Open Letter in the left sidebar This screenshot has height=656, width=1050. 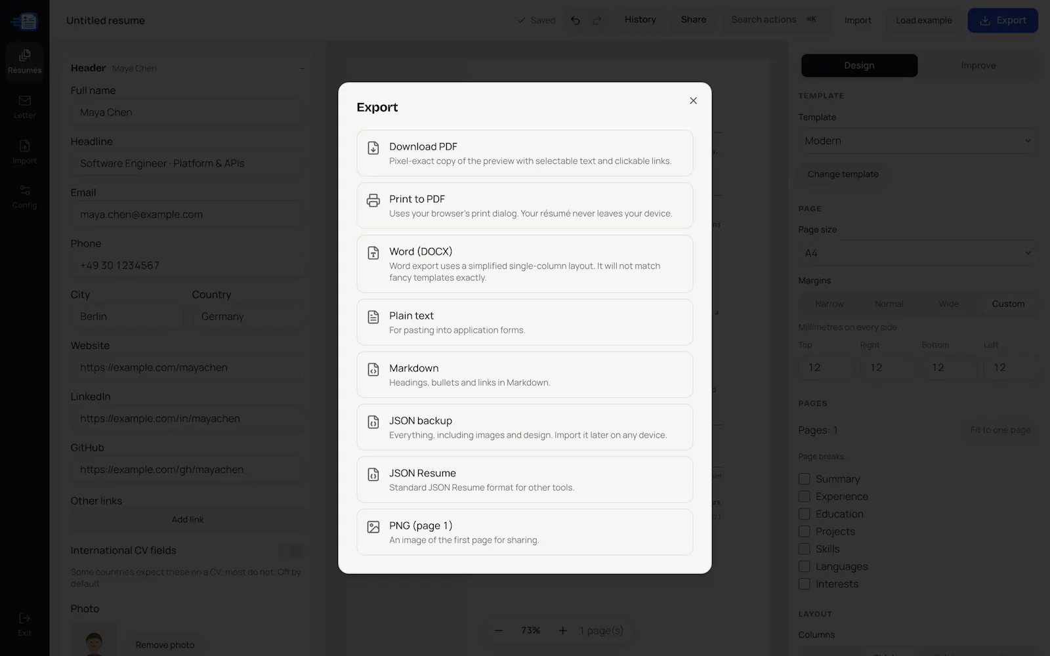pyautogui.click(x=25, y=106)
